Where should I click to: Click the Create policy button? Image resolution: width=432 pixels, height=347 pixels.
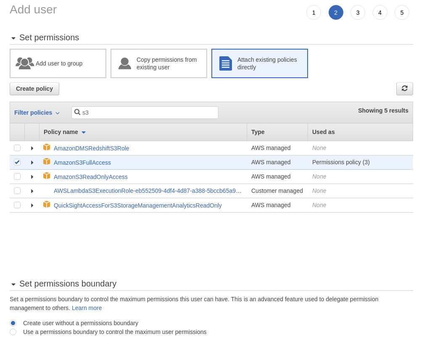[x=34, y=89]
